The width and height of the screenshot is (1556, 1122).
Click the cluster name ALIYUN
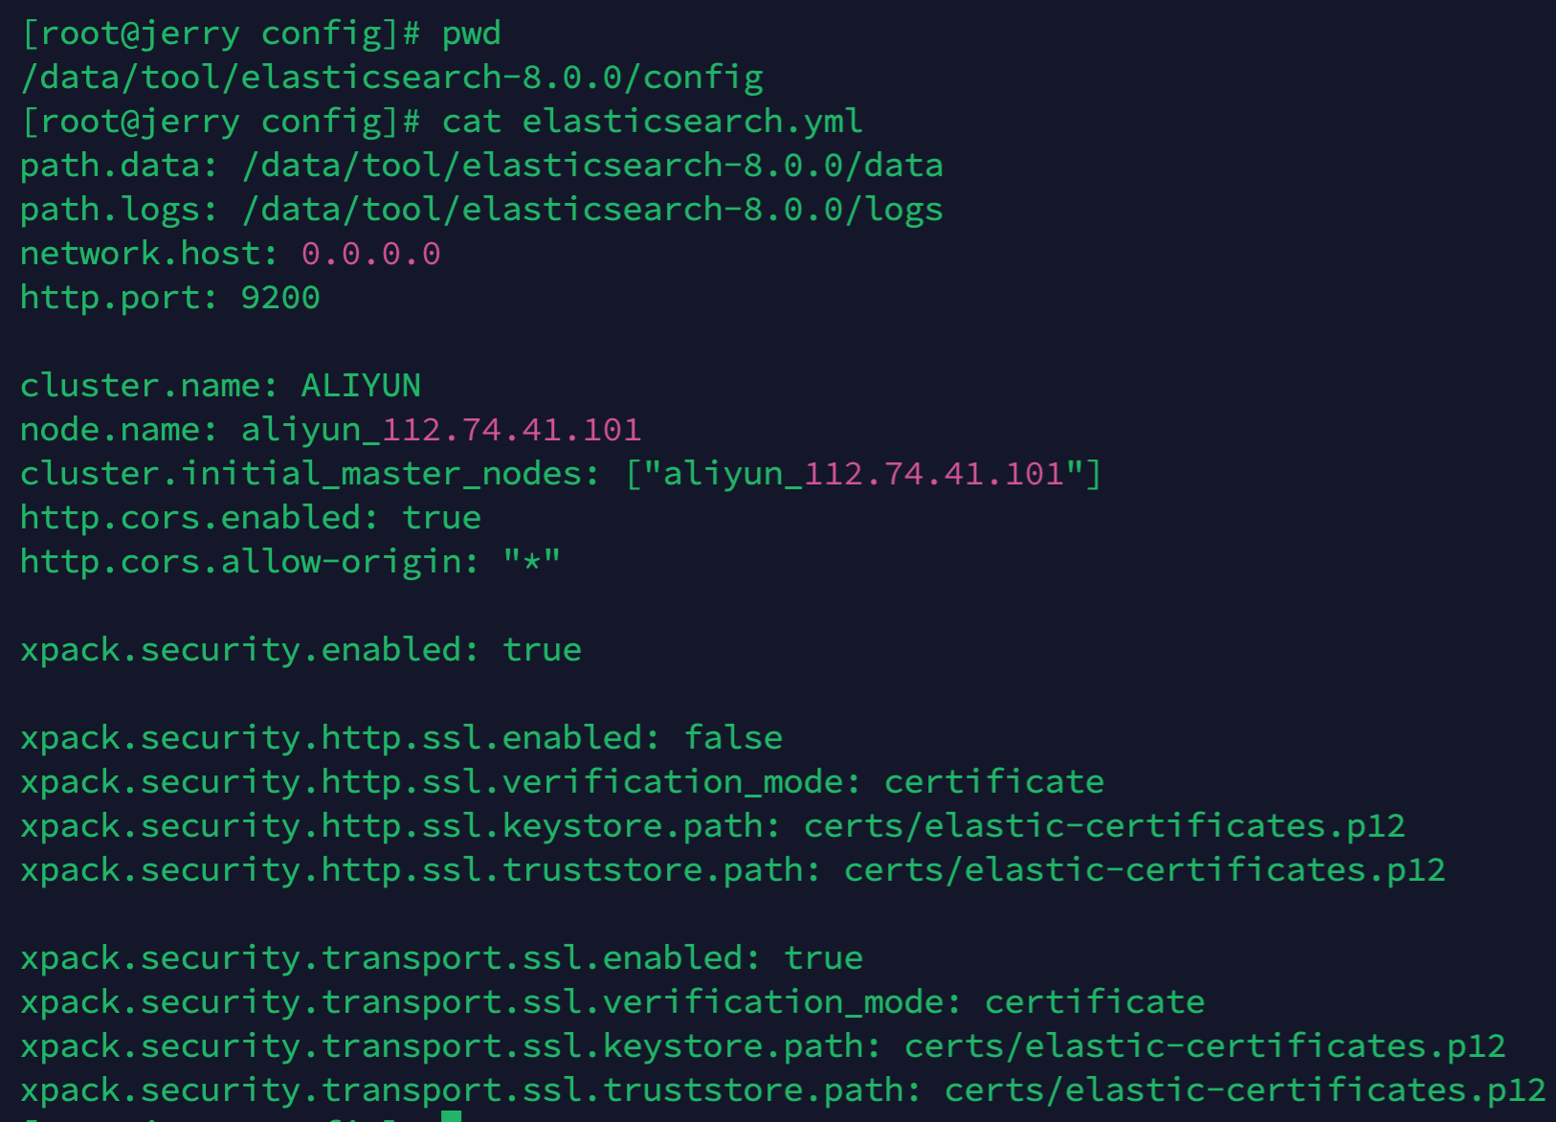pos(361,386)
